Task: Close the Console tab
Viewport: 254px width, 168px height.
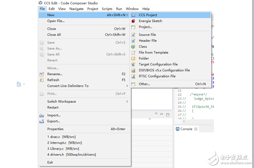Action: point(196,129)
